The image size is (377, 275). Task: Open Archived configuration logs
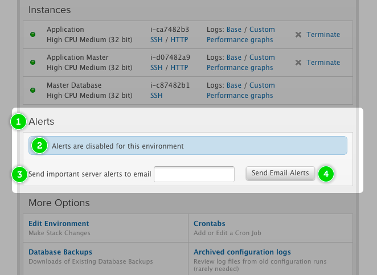pos(242,252)
